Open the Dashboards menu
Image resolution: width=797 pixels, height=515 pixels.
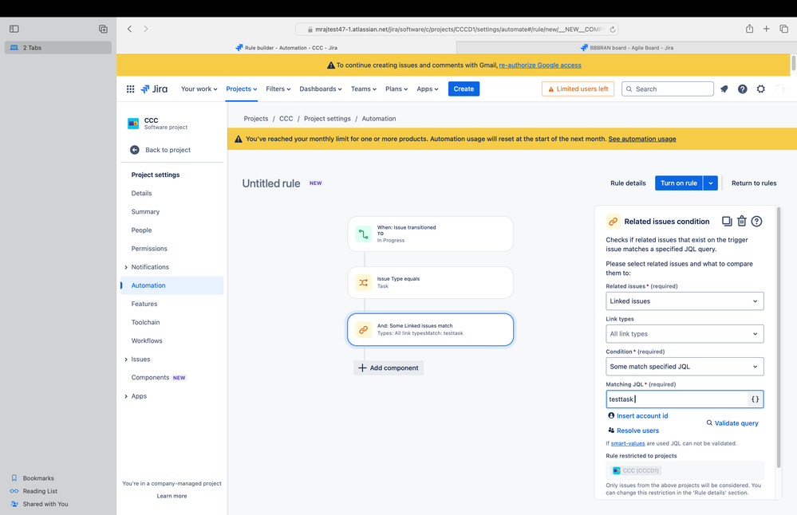click(320, 88)
